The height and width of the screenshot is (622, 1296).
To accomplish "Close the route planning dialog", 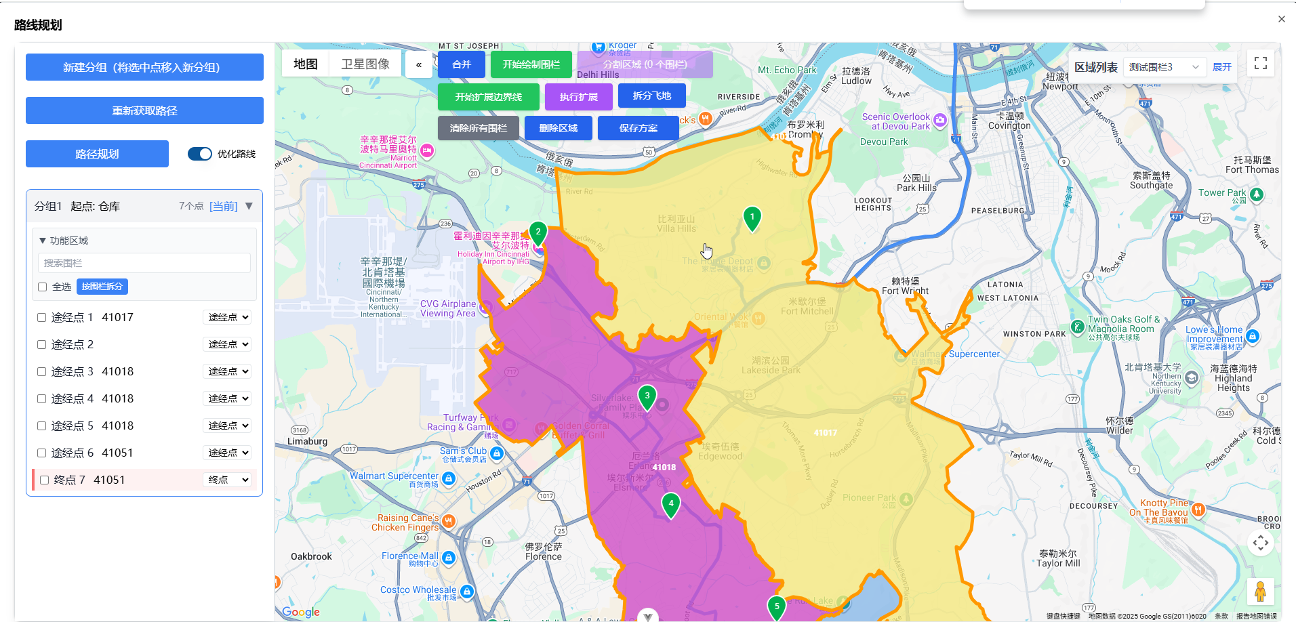I will coord(1281,19).
